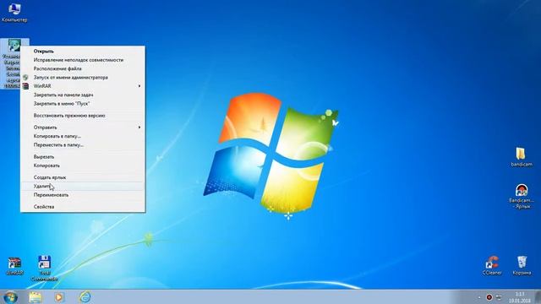
Task: Choose Создать ярлык in the menu
Action: tap(83, 177)
